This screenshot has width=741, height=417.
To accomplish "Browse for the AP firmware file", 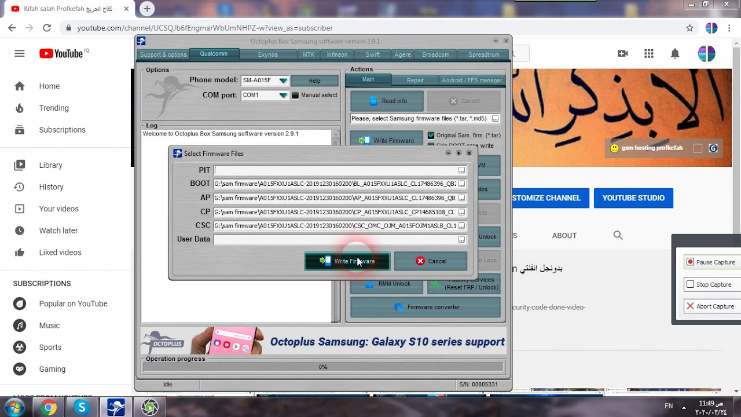I will pos(461,198).
